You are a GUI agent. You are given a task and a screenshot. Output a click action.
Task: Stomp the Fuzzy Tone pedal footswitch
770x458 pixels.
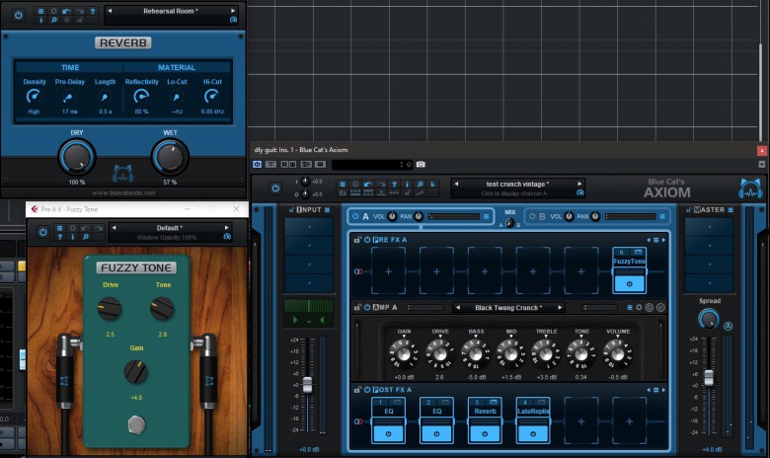[136, 424]
